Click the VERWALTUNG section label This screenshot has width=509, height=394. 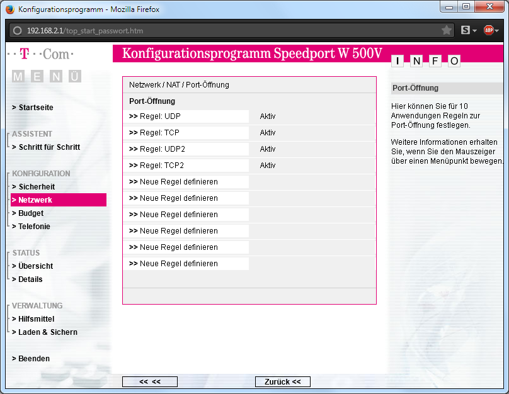(x=37, y=306)
